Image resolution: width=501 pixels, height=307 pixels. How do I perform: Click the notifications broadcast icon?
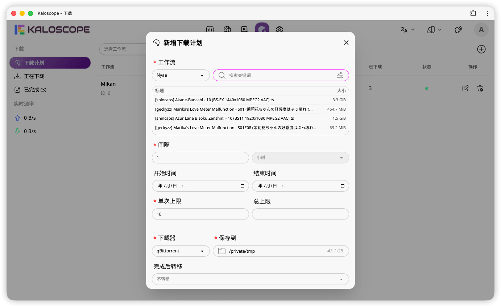[x=459, y=30]
